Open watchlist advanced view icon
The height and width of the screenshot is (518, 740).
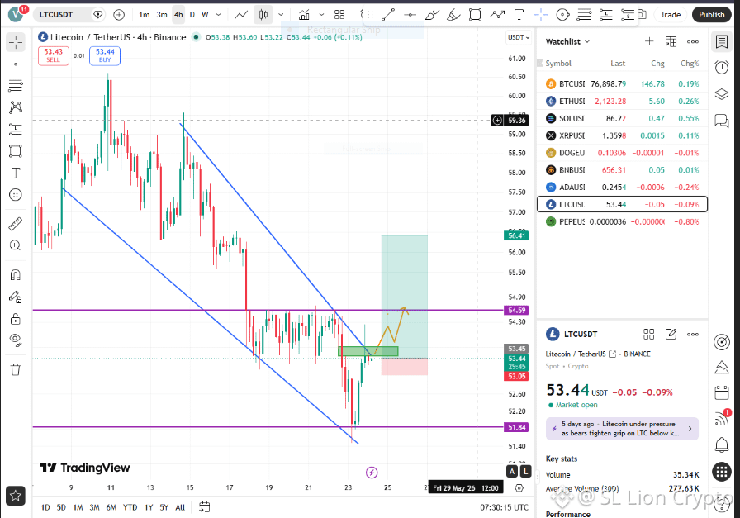click(x=671, y=41)
